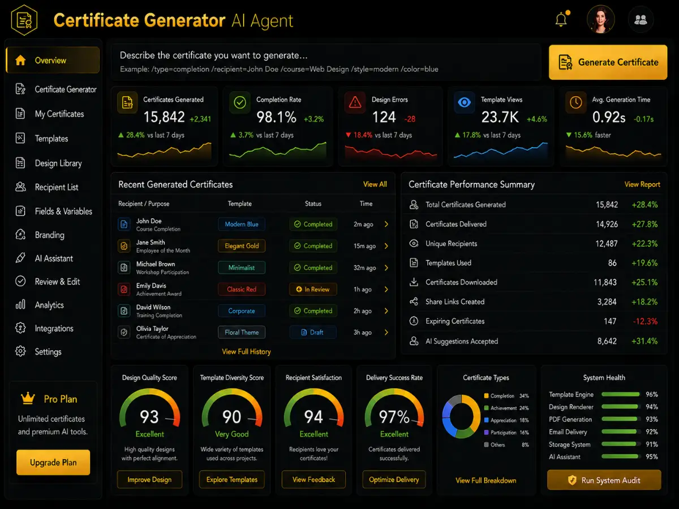This screenshot has width=679, height=509.
Task: Go to the Branding page
Action: coord(40,235)
